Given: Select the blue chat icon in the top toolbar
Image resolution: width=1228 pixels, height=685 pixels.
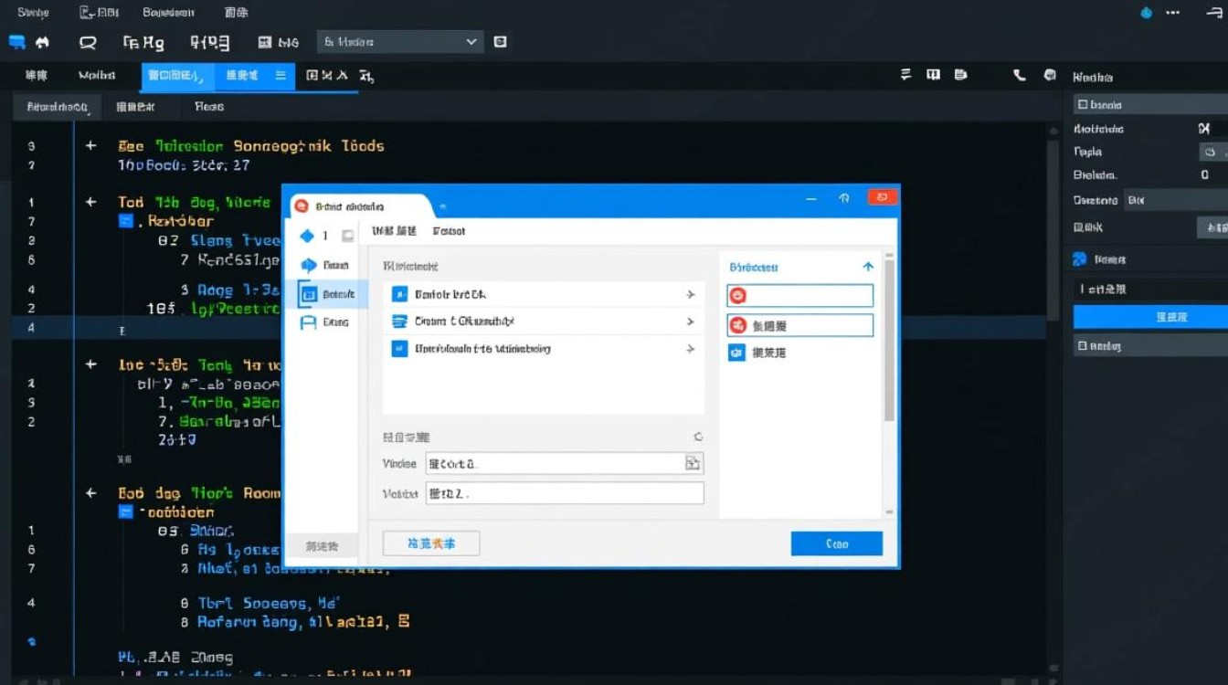Looking at the screenshot, I should [15, 41].
